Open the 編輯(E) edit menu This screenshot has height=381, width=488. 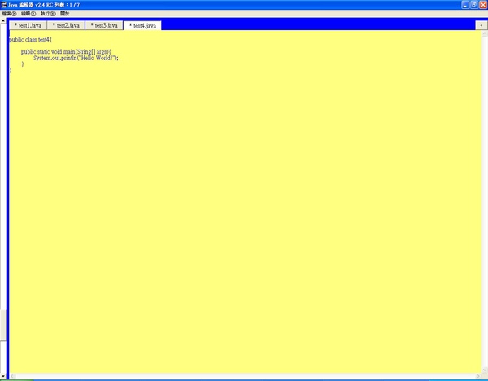pyautogui.click(x=28, y=14)
